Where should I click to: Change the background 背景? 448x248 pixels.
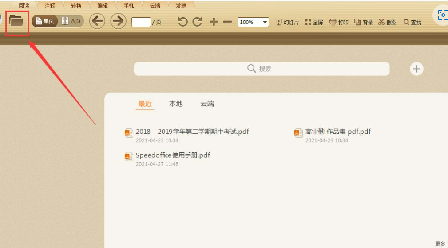click(364, 22)
